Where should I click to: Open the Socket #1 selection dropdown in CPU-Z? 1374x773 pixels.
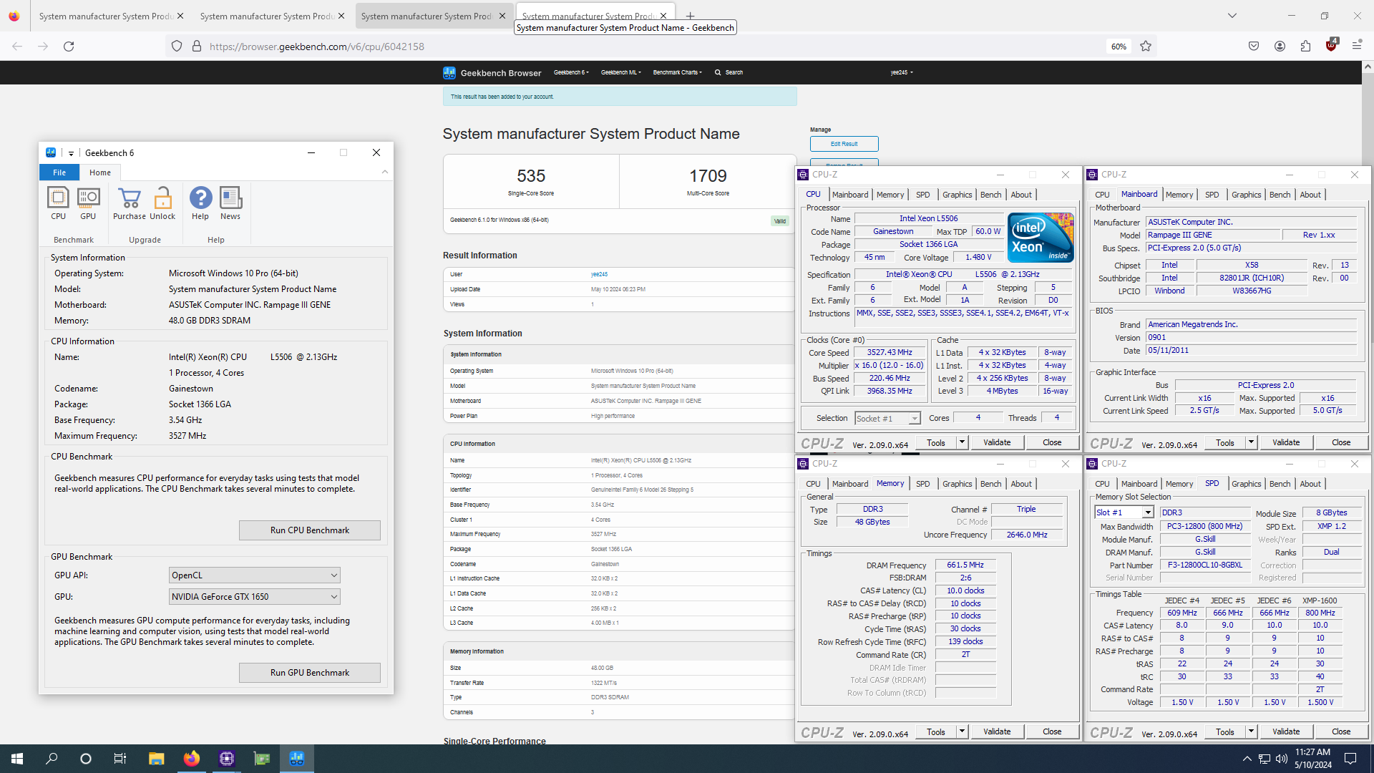pos(887,419)
